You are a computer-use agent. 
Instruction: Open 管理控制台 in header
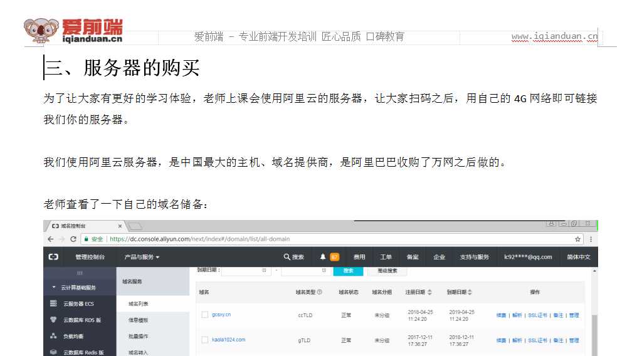[x=90, y=257]
